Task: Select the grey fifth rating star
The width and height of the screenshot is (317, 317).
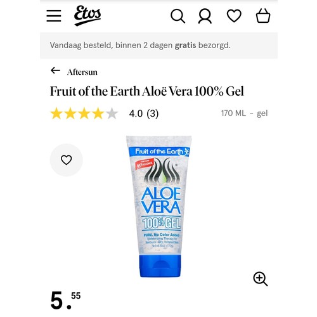Action: (112, 113)
